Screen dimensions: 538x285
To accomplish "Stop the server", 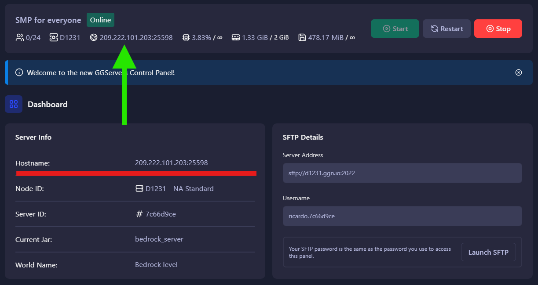I will (x=498, y=29).
